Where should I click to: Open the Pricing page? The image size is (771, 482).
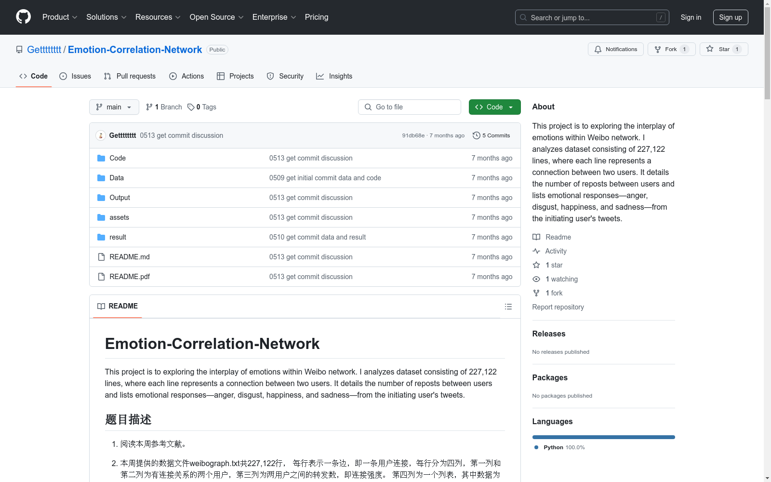317,17
